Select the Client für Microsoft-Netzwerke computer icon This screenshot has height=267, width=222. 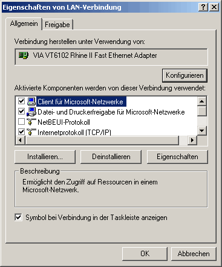(x=31, y=101)
